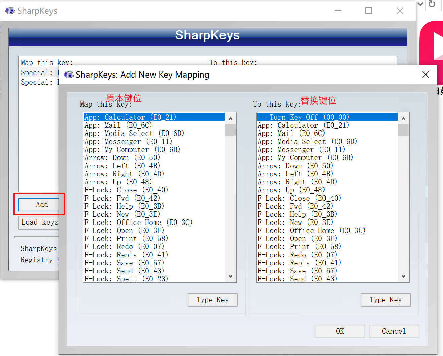Click Type Key under the To this key list

click(x=385, y=300)
